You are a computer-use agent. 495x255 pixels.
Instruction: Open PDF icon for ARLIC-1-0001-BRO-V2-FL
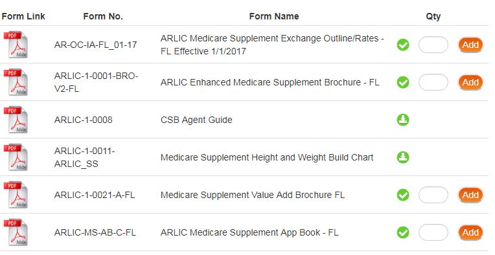(x=16, y=82)
